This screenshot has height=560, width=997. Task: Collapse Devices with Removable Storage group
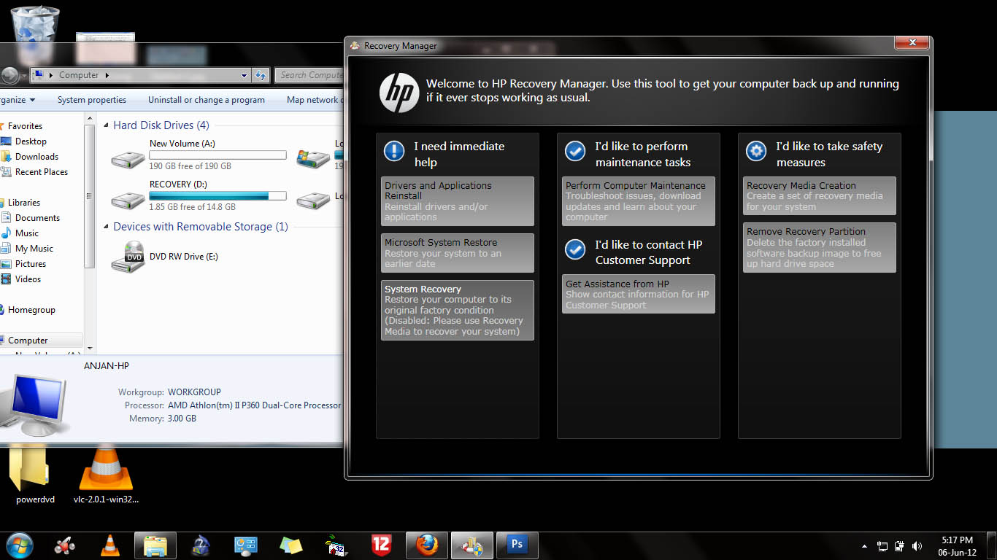point(107,227)
